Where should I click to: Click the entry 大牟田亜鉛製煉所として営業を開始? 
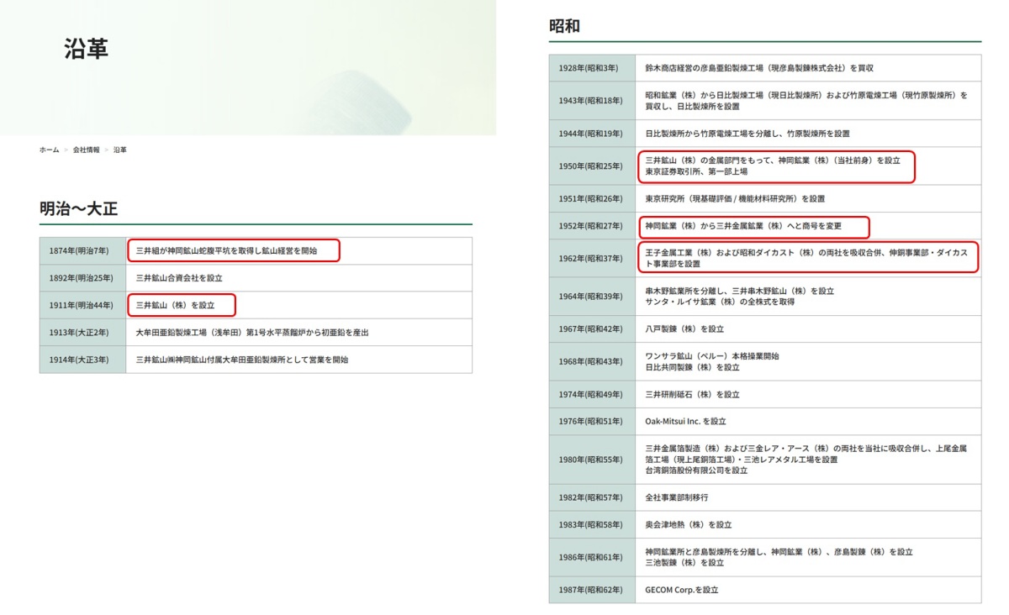pyautogui.click(x=242, y=360)
